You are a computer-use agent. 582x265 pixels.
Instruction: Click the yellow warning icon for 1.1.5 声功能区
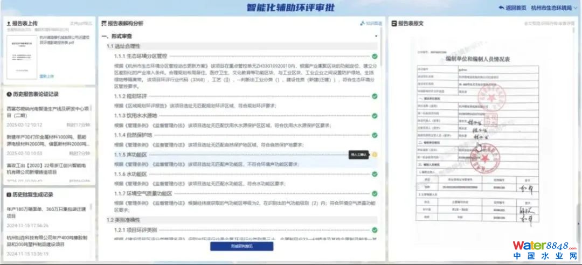(375, 155)
